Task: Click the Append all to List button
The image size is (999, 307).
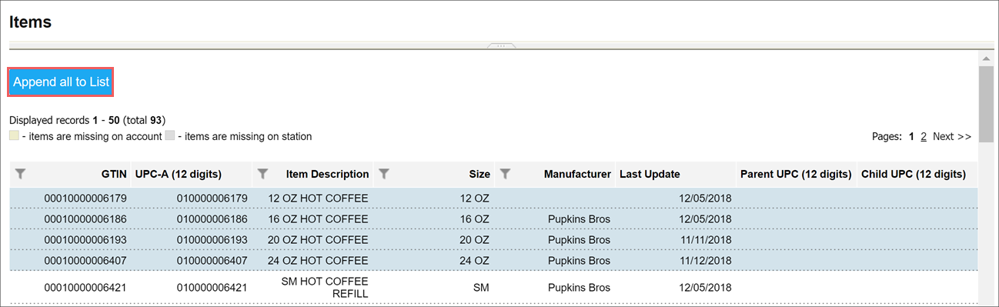Action: click(x=61, y=82)
